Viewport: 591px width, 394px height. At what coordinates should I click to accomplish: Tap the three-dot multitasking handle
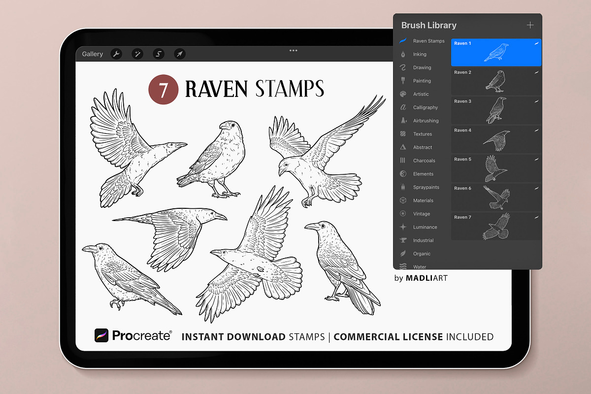point(294,50)
